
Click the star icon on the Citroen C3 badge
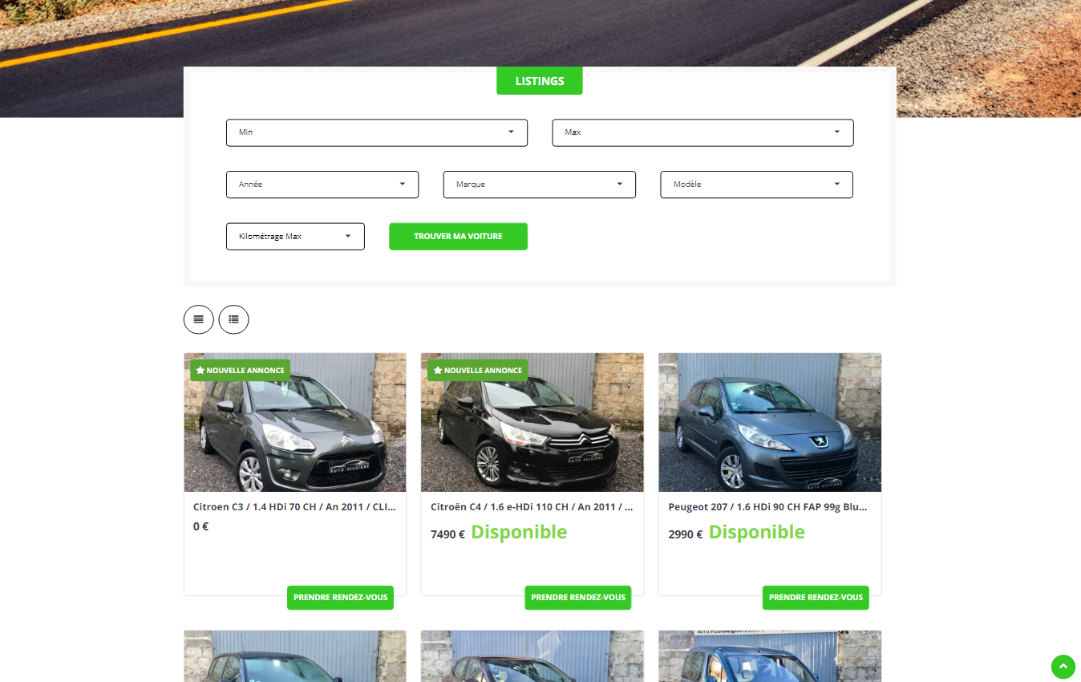(x=200, y=371)
